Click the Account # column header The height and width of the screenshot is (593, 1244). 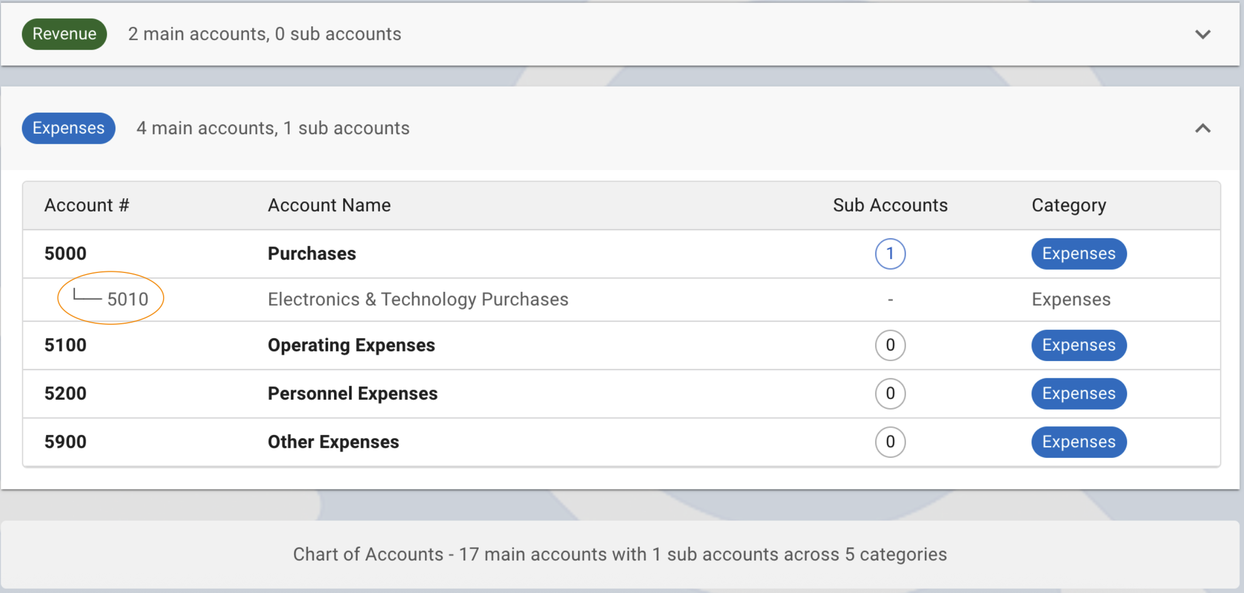87,205
